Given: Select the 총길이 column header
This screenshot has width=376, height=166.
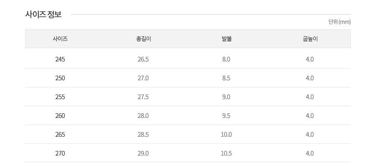Looking at the screenshot, I should tap(143, 39).
